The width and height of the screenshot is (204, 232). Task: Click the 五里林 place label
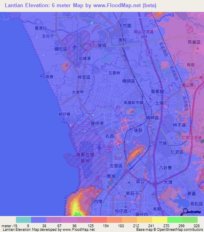coord(114,73)
